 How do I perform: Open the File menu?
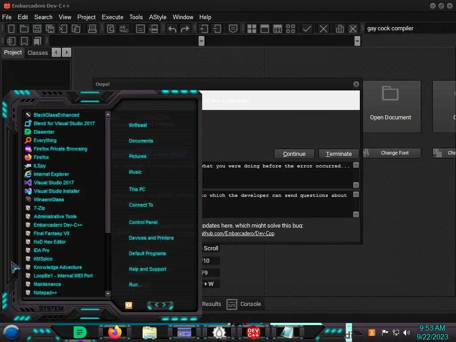[x=7, y=17]
